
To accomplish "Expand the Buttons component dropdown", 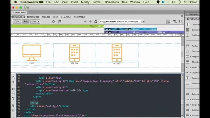I will pyautogui.click(x=190, y=94).
